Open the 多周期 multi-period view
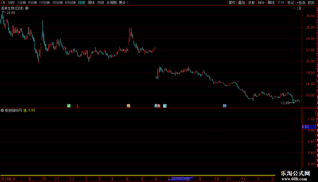 click(111, 3)
